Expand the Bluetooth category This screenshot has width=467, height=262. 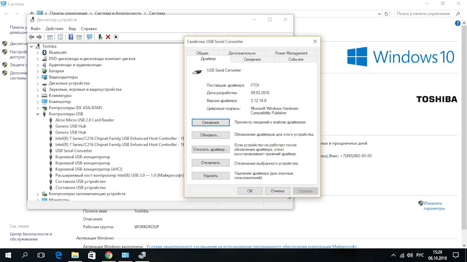(38, 52)
